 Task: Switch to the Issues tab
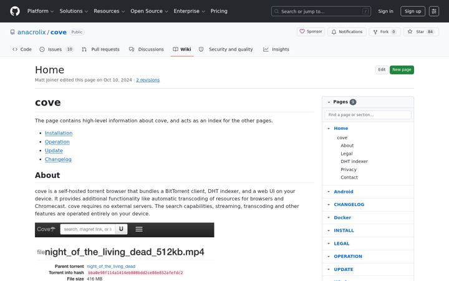point(57,49)
